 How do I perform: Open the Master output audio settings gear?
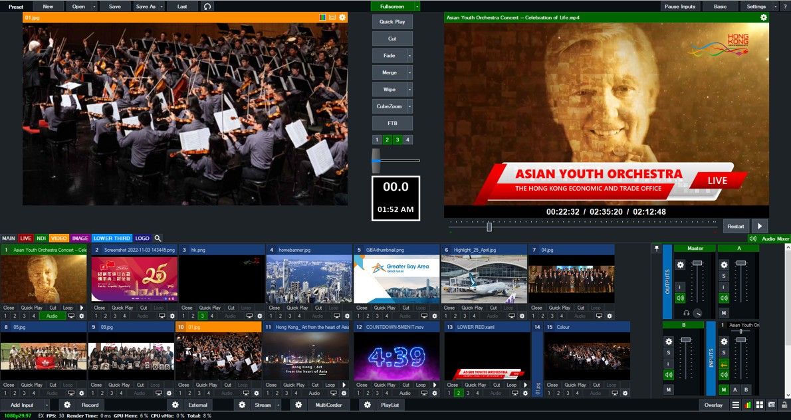(680, 264)
